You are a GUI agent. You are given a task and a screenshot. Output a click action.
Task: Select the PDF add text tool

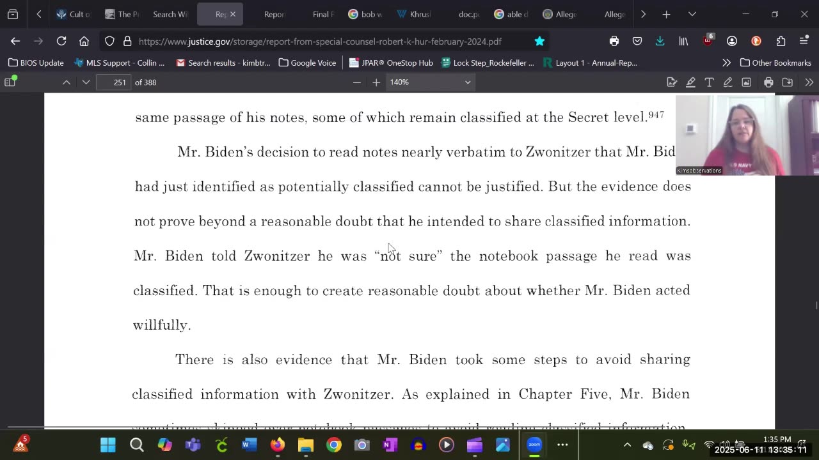709,82
